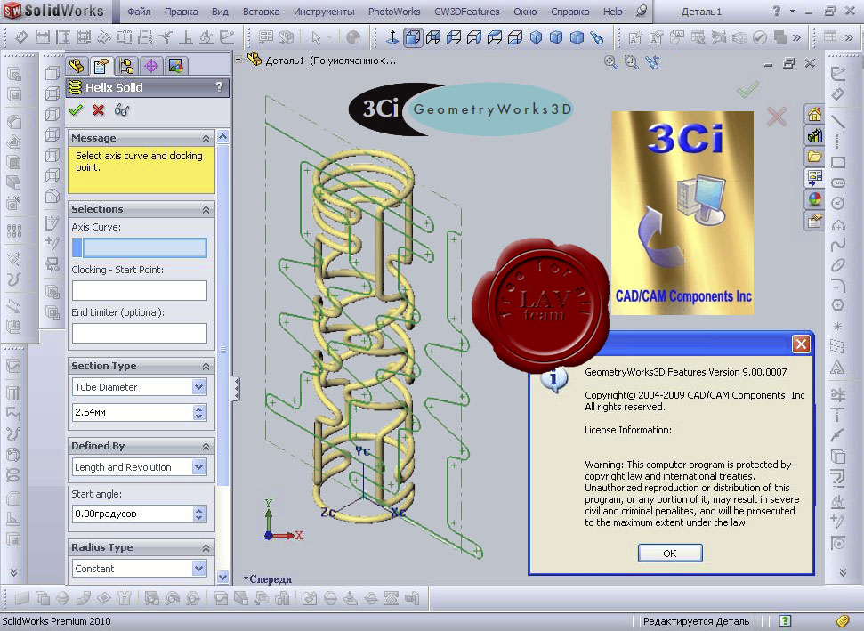Click the Previous View icon in viewport
Screen dimensions: 864x631
click(x=652, y=62)
